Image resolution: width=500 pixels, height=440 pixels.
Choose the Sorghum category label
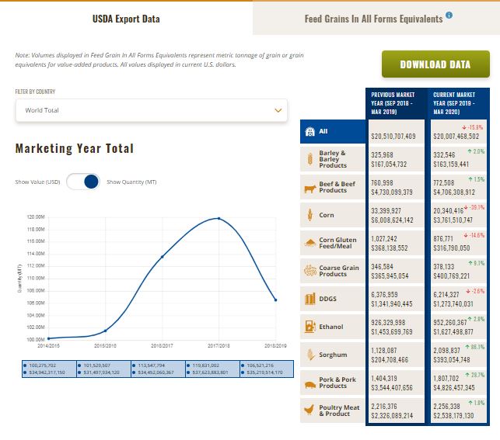(333, 355)
